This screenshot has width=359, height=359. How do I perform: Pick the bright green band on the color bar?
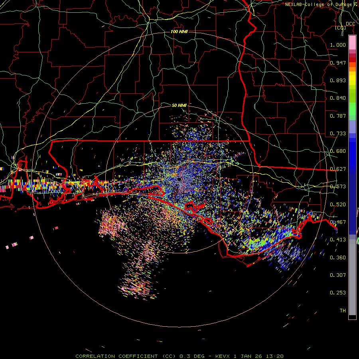tap(352, 109)
